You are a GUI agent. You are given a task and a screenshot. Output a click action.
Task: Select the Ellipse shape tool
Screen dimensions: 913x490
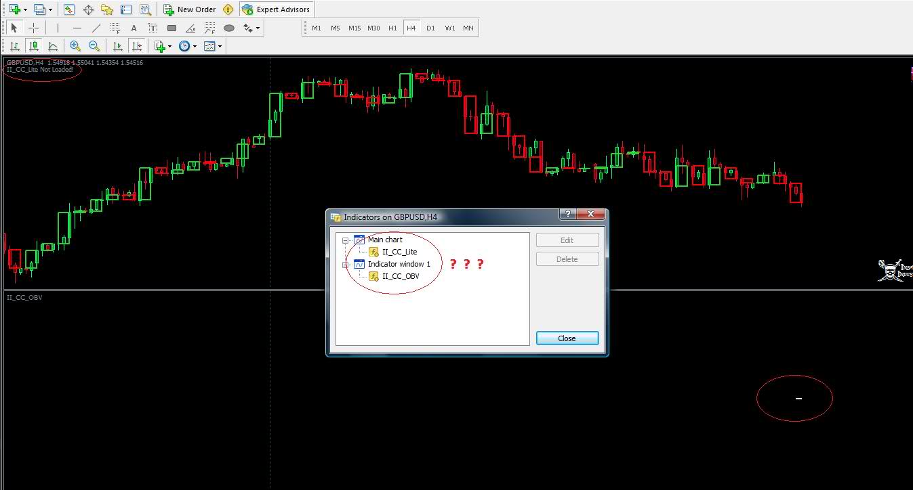click(x=229, y=28)
